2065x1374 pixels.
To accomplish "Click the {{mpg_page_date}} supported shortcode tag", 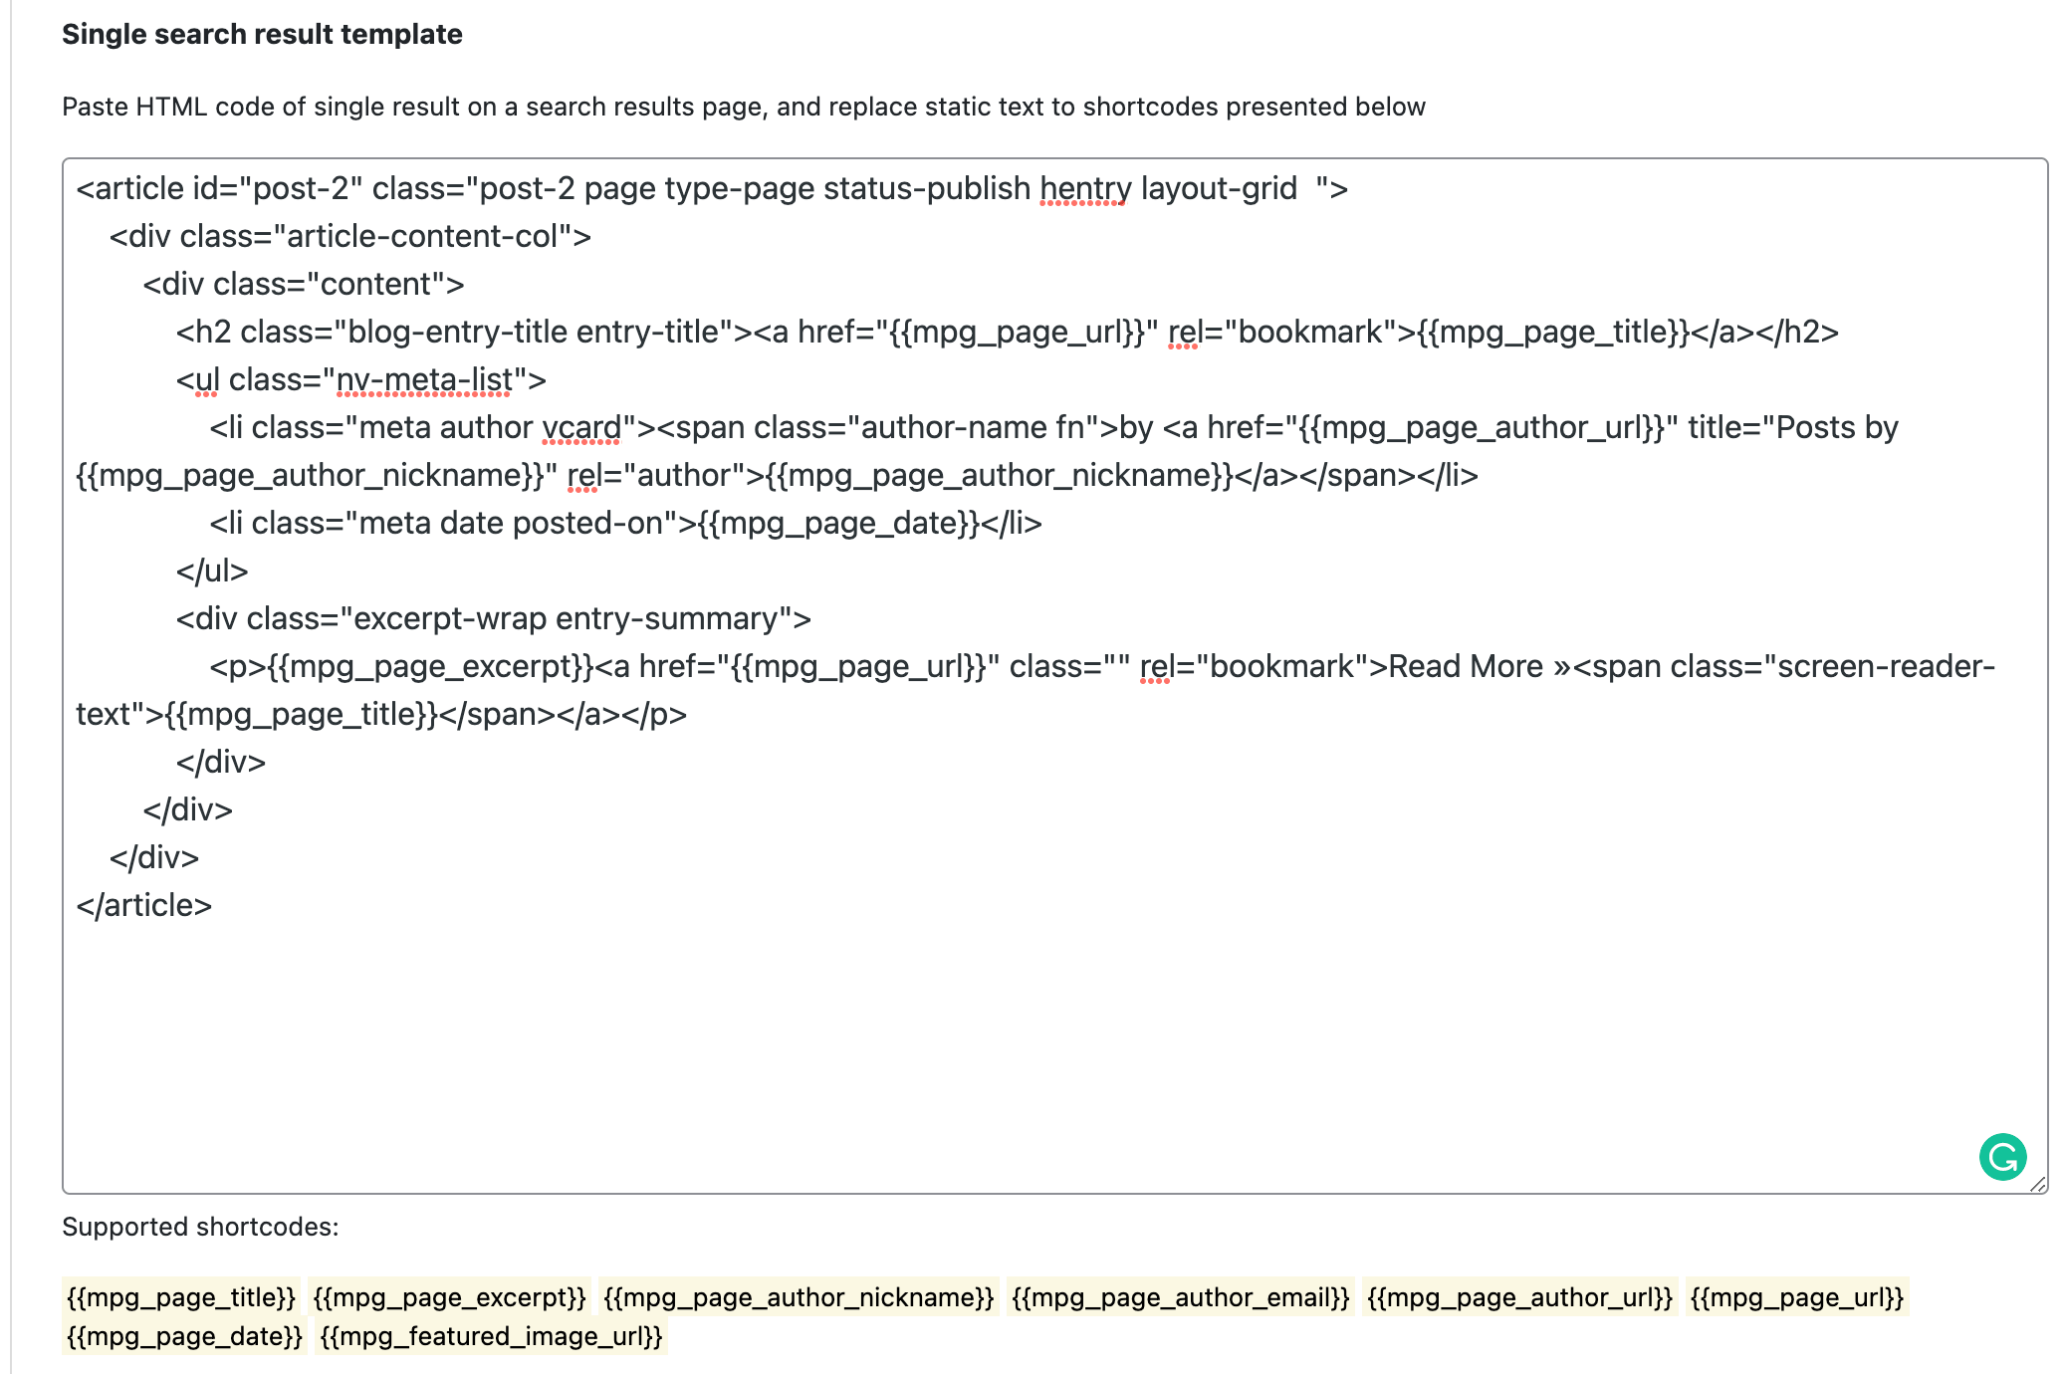I will [184, 1336].
